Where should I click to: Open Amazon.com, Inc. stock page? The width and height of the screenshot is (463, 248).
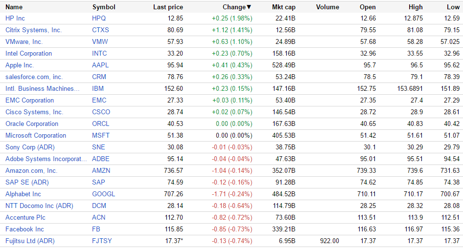point(31,170)
